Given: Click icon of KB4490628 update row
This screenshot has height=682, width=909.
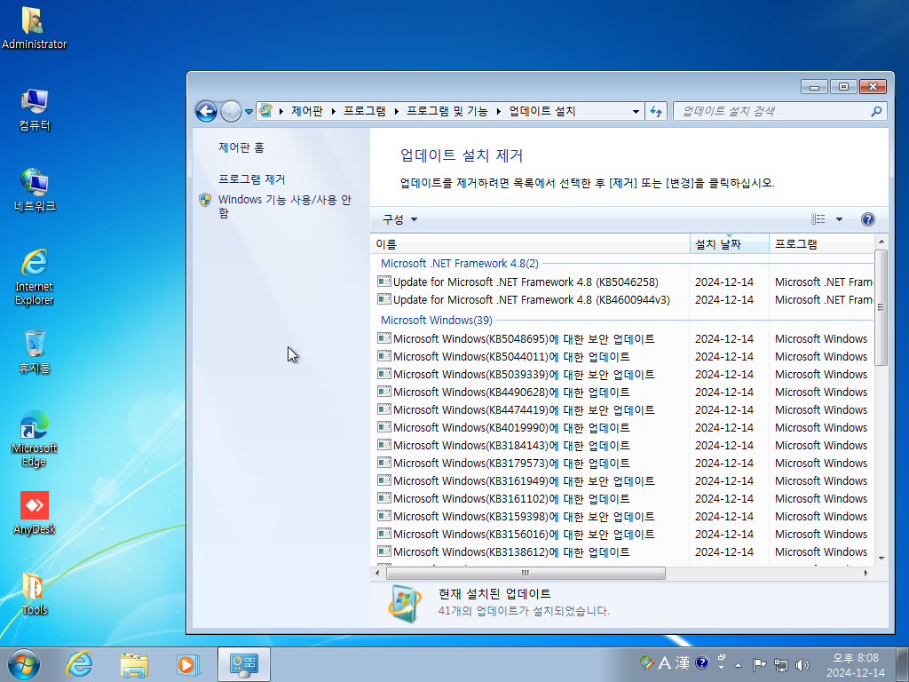Looking at the screenshot, I should point(383,392).
